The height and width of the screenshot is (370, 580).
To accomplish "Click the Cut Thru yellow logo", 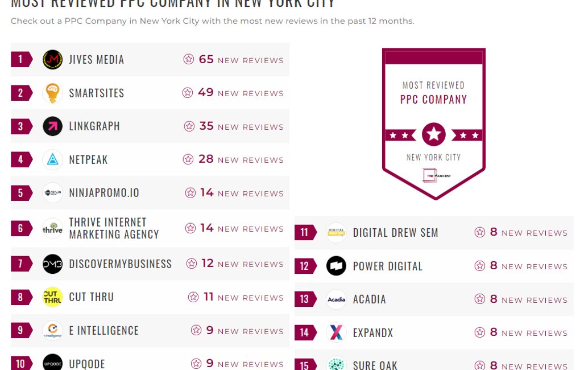I will pyautogui.click(x=52, y=297).
